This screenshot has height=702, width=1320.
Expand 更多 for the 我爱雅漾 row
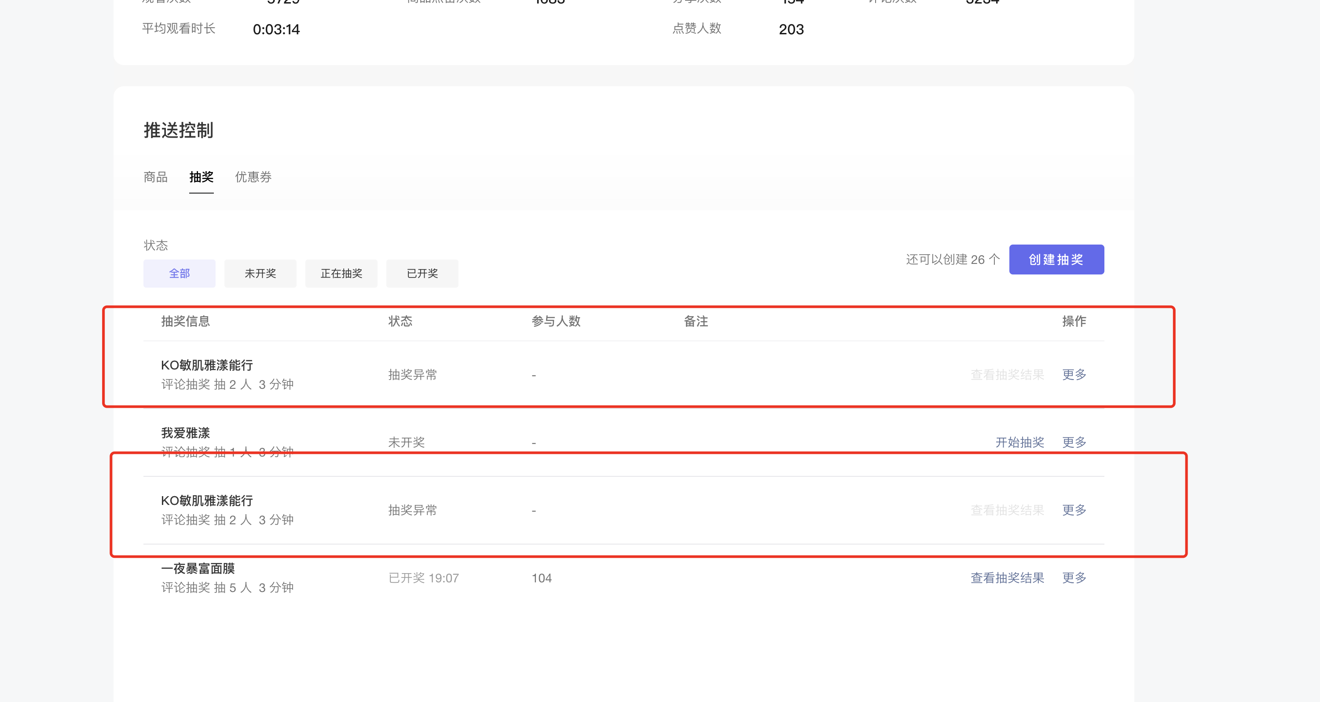(x=1074, y=442)
